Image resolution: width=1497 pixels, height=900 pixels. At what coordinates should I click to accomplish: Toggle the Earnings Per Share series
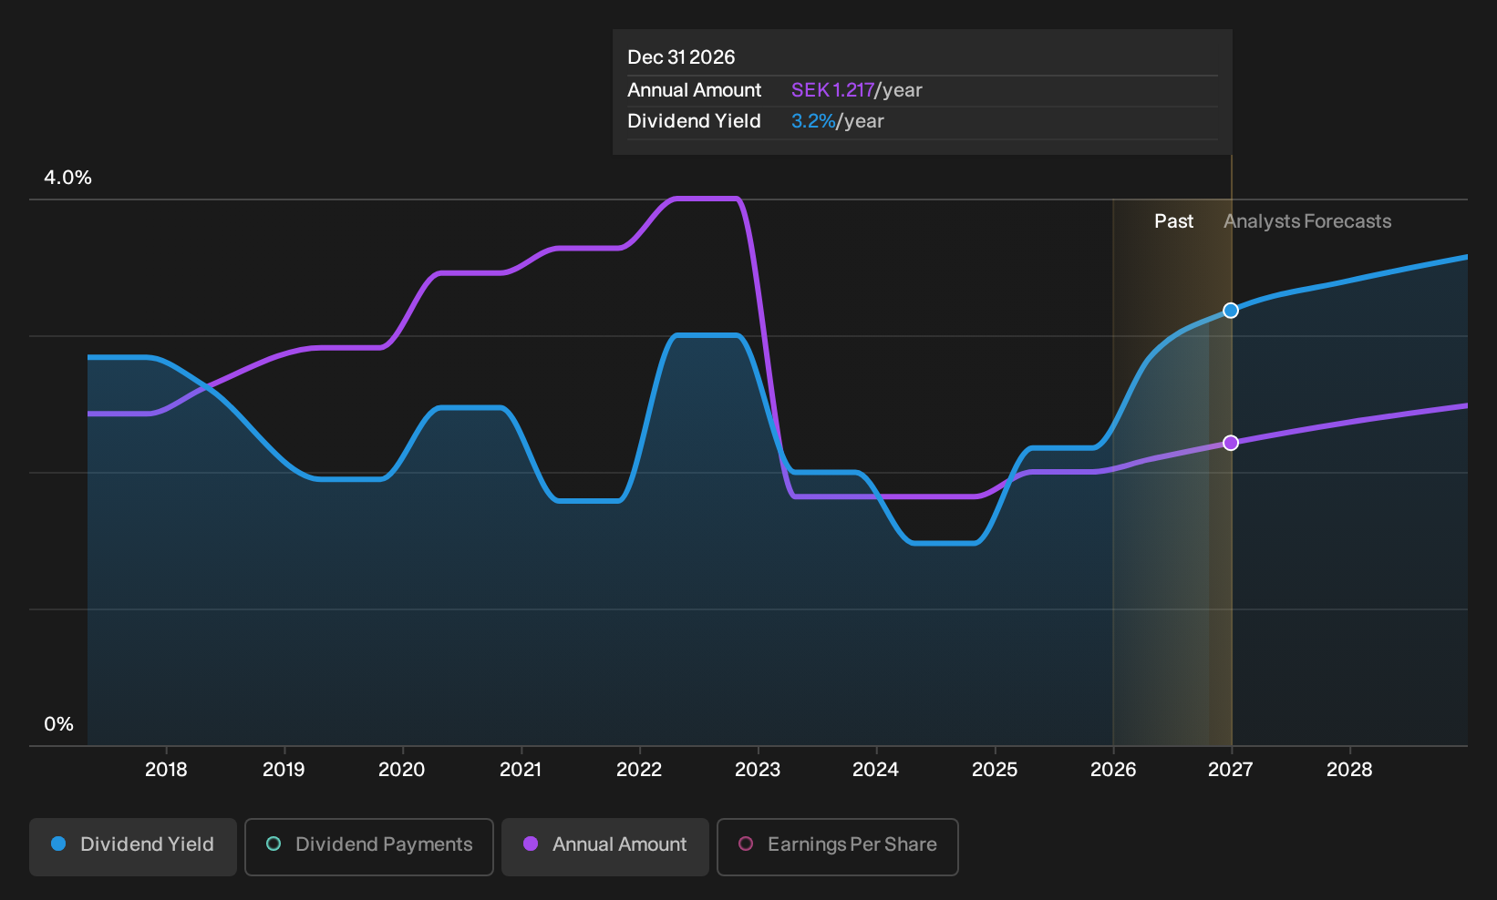click(x=838, y=846)
